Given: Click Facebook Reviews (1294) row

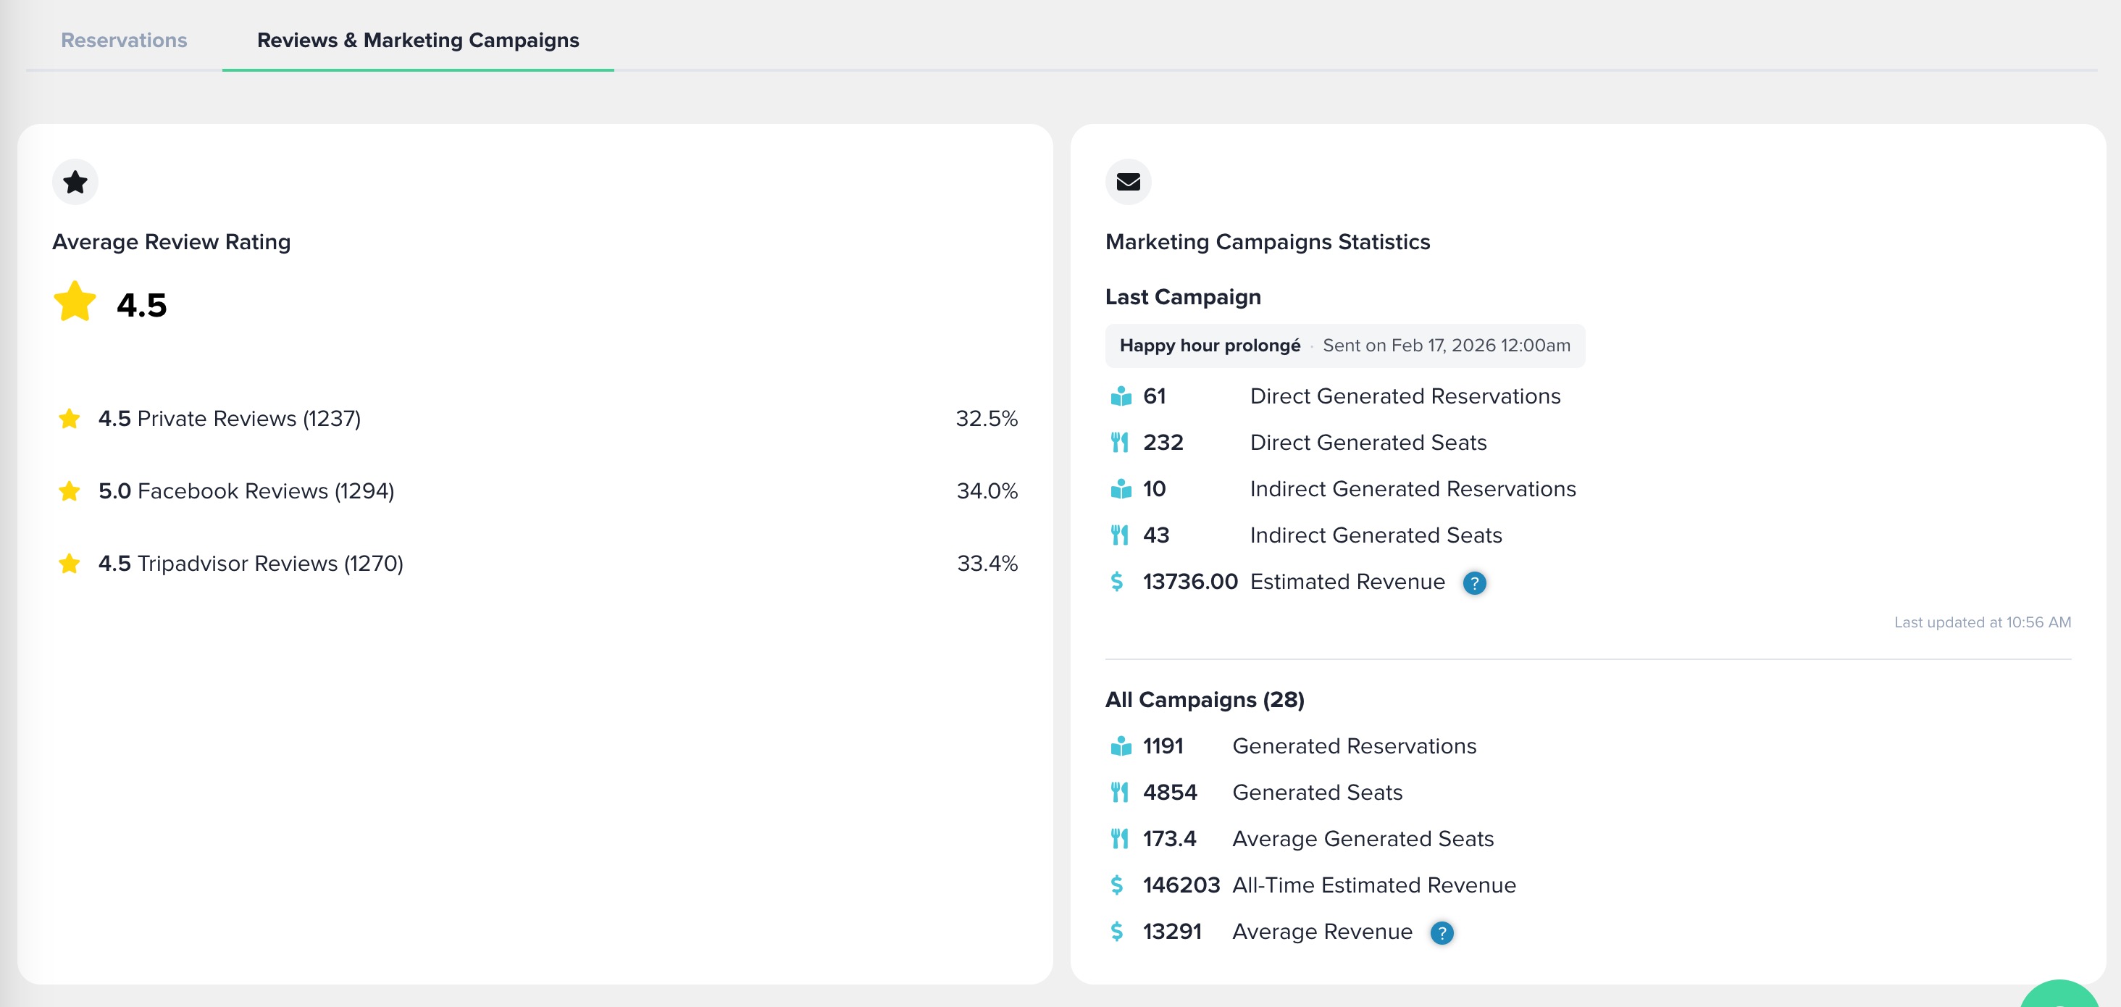Looking at the screenshot, I should pyautogui.click(x=265, y=492).
